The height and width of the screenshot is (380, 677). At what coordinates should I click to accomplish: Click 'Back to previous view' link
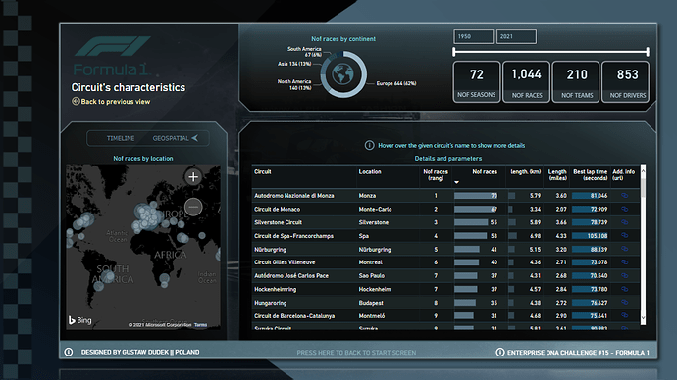click(x=115, y=102)
